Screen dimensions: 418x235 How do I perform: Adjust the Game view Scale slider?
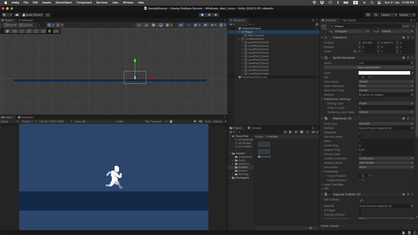coord(99,121)
